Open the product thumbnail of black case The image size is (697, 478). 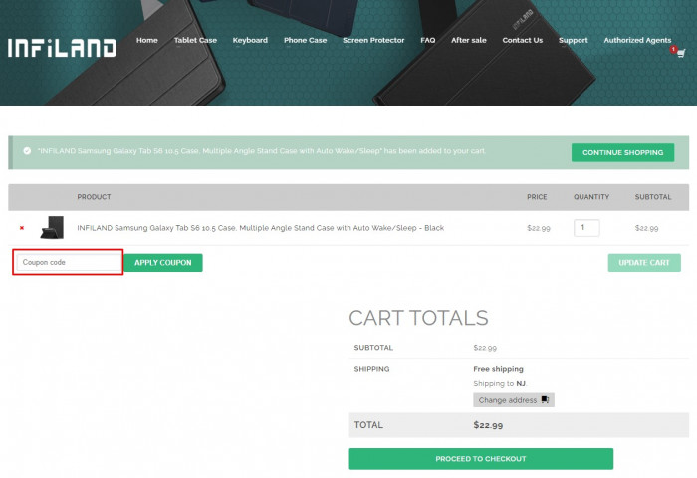click(x=52, y=227)
